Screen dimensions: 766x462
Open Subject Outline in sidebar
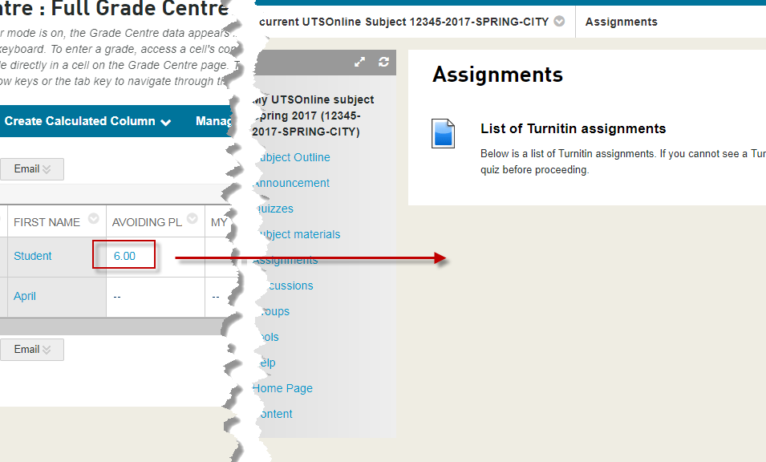[x=293, y=157]
